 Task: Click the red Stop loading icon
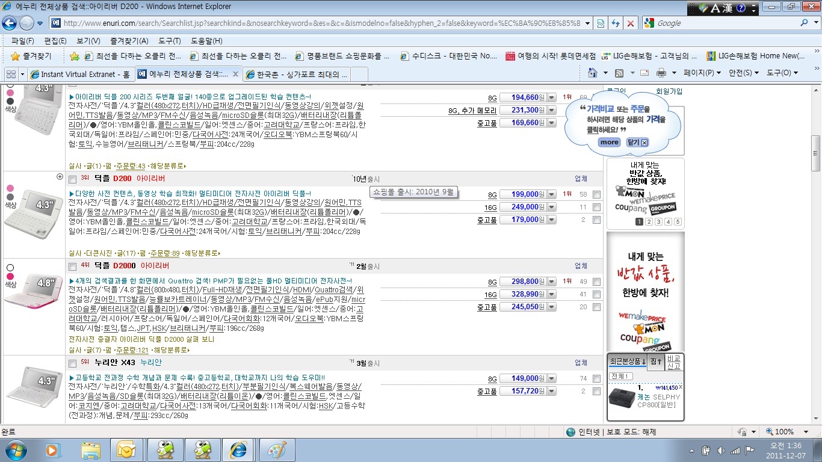(630, 23)
